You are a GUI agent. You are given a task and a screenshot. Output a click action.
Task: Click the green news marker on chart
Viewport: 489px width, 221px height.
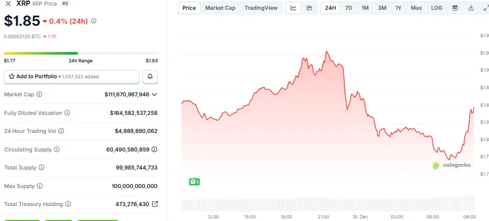point(194,182)
